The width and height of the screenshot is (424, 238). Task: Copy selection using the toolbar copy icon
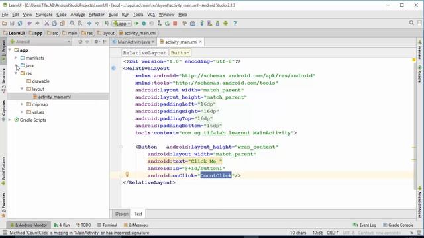54,24
